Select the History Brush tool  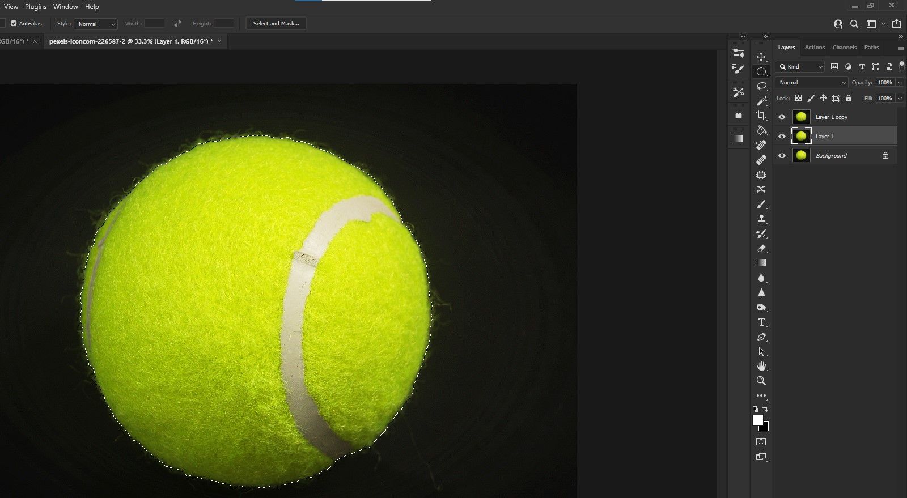click(x=761, y=233)
